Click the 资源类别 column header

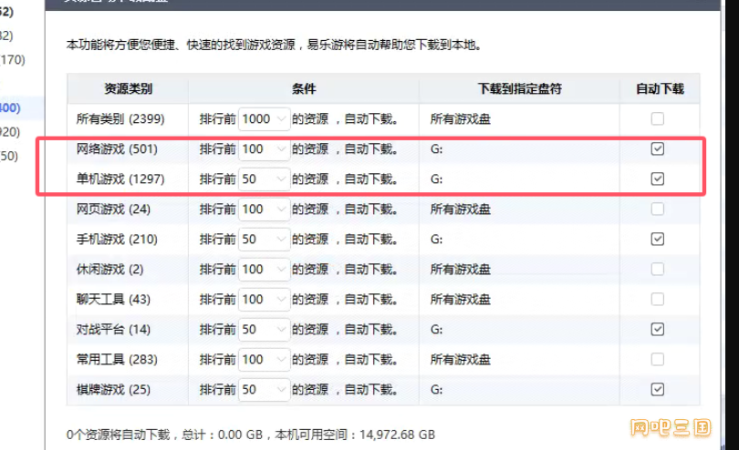128,89
